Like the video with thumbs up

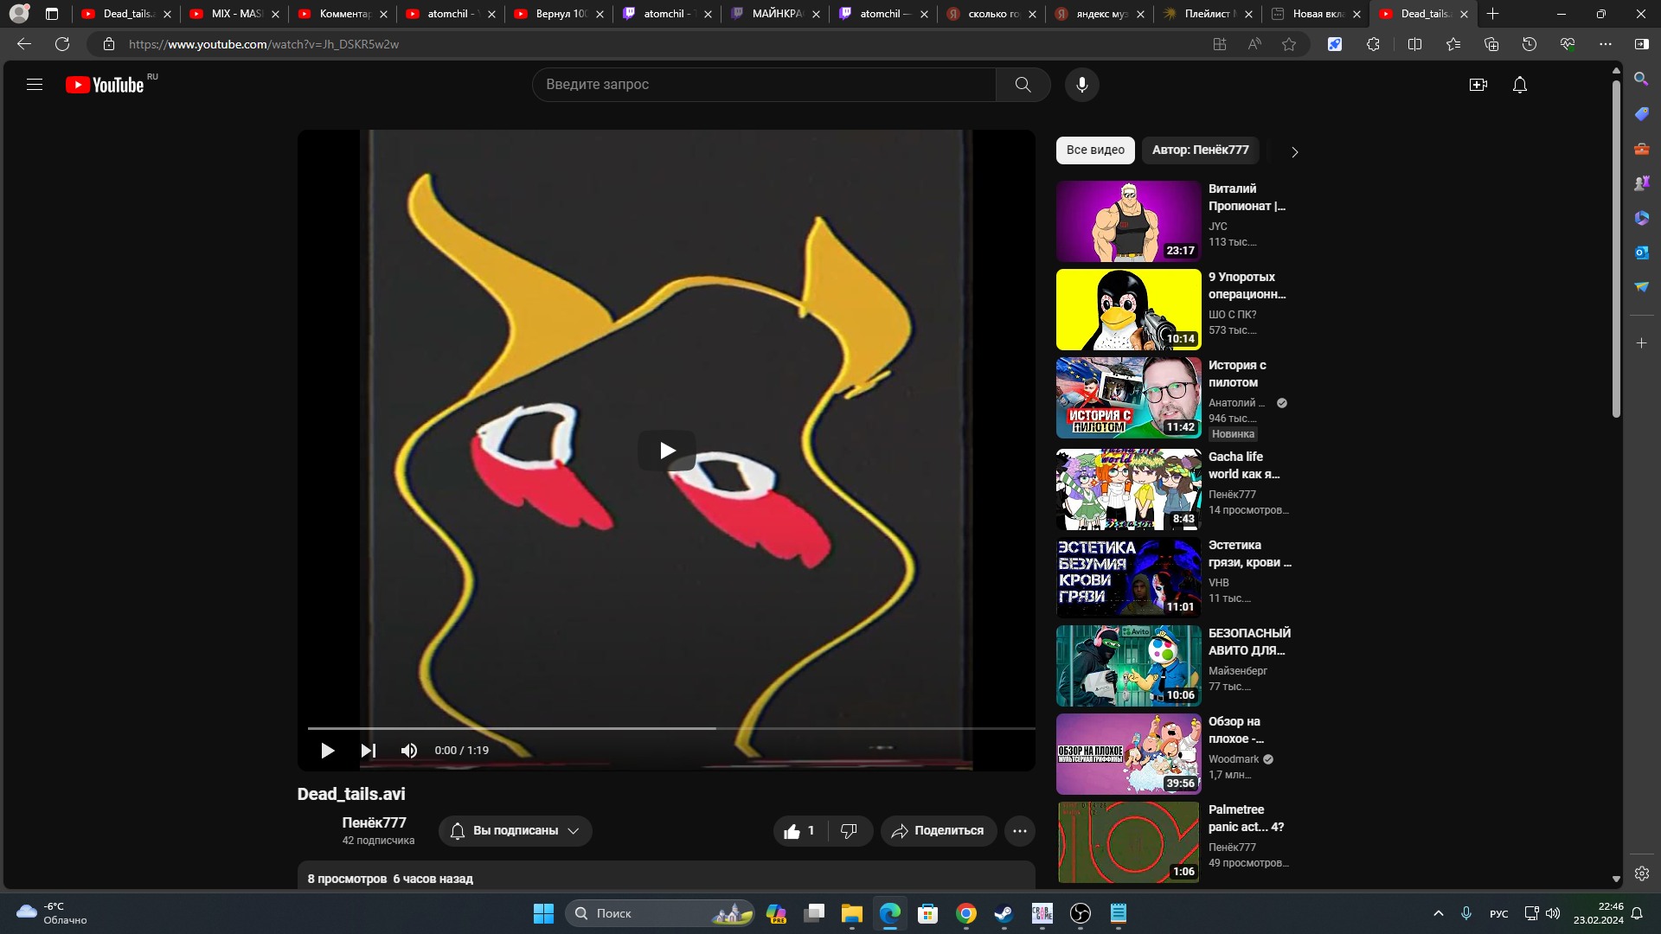point(800,831)
